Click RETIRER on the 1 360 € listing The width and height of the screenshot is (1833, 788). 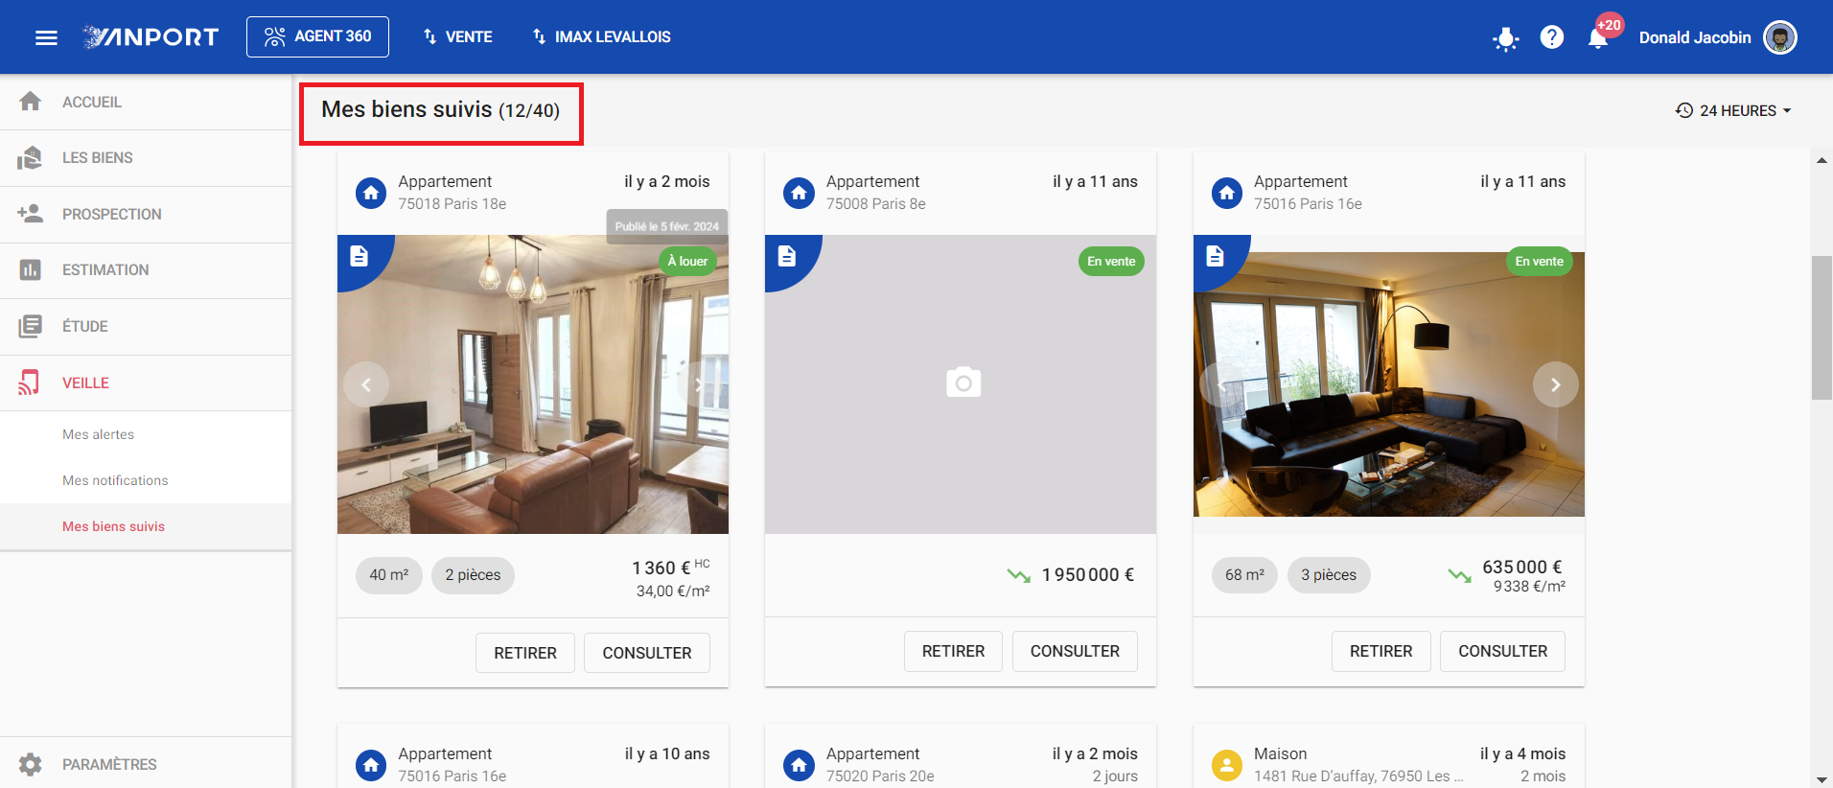point(524,653)
